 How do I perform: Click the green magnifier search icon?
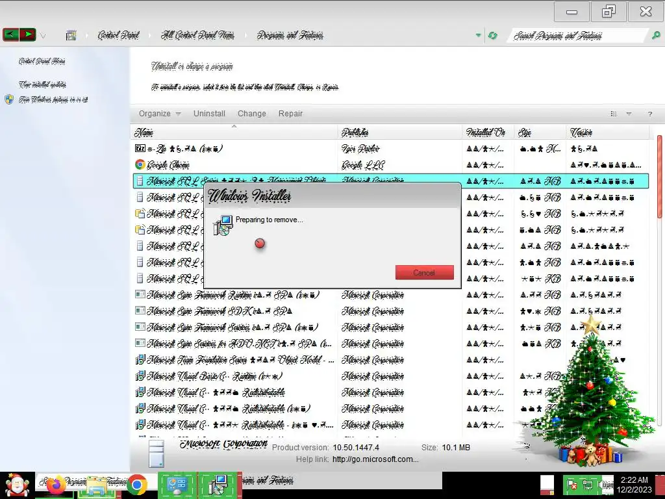point(655,36)
